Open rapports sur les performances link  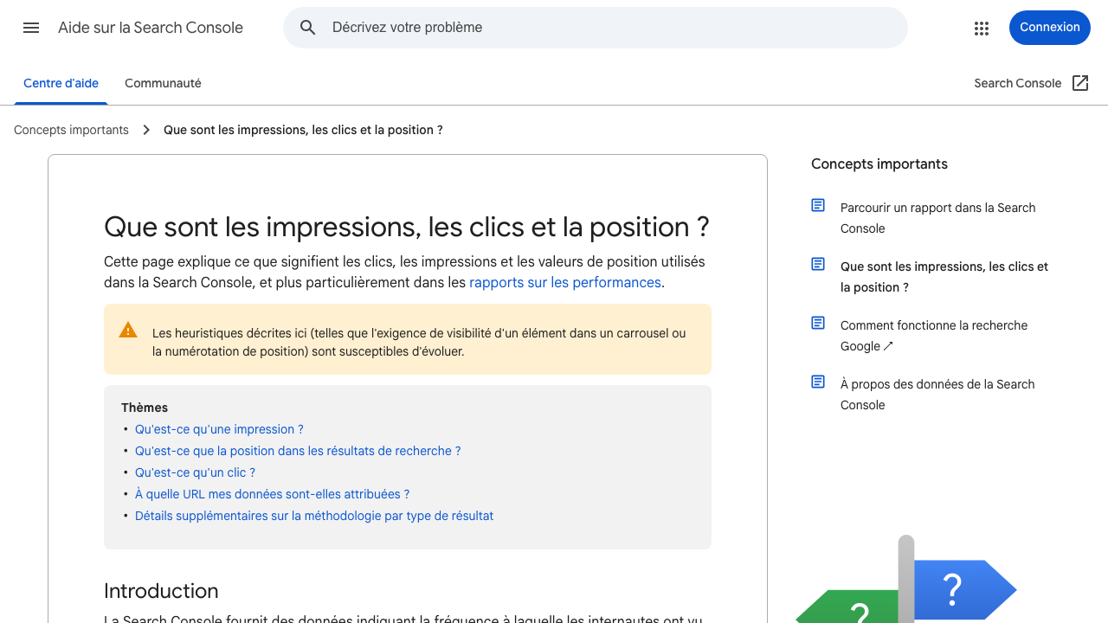(x=565, y=282)
